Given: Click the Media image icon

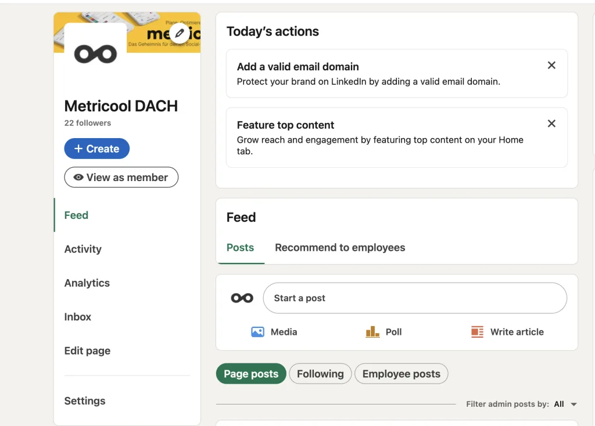Looking at the screenshot, I should click(x=257, y=332).
